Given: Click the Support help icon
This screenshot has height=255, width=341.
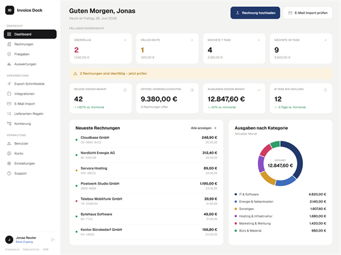Looking at the screenshot, I should [x=9, y=173].
